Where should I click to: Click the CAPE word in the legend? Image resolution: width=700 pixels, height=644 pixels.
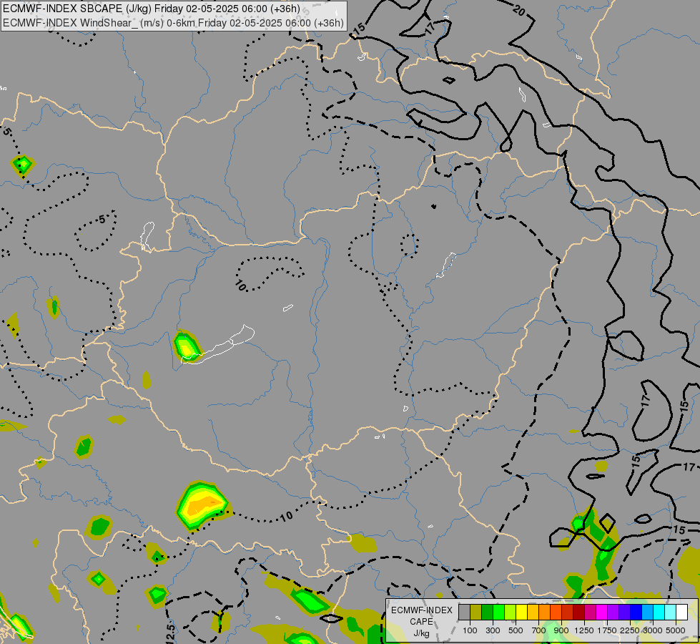421,622
